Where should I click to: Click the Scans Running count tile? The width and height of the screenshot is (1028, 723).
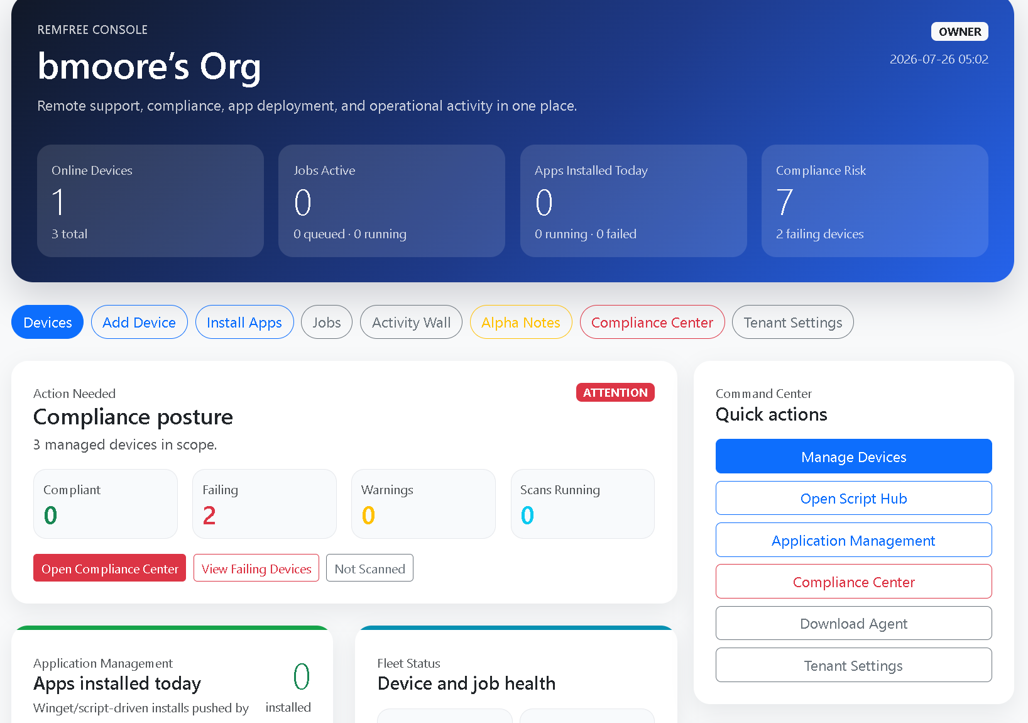click(x=582, y=504)
